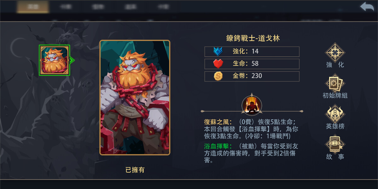Open the last blurred tab in top bar
The image size is (378, 189).
click(163, 7)
